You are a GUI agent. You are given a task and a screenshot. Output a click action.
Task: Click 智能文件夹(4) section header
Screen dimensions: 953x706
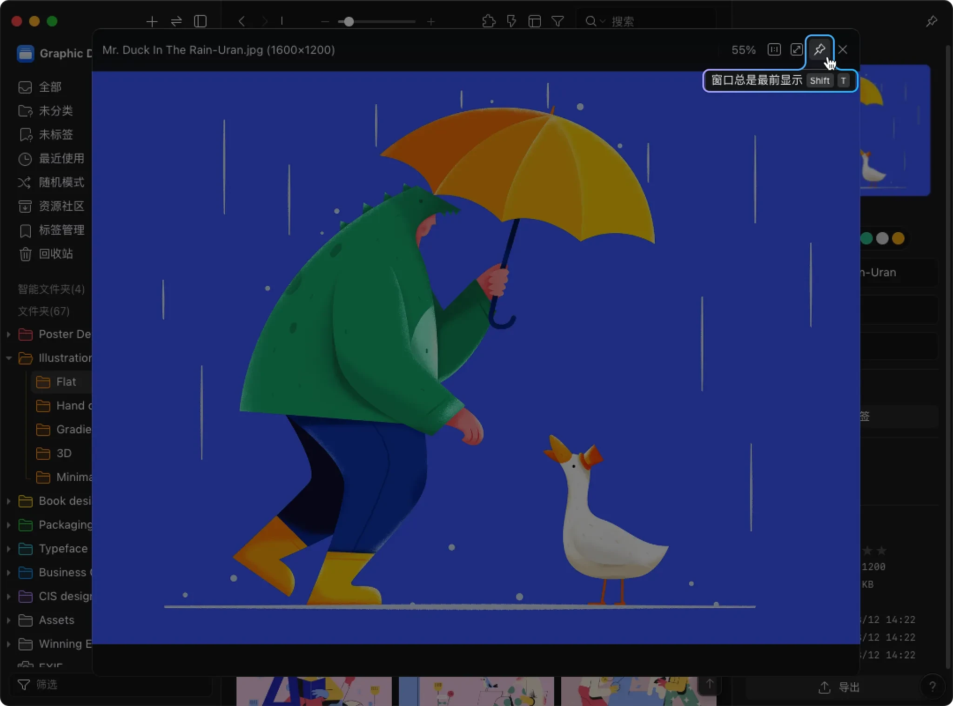[x=51, y=289]
